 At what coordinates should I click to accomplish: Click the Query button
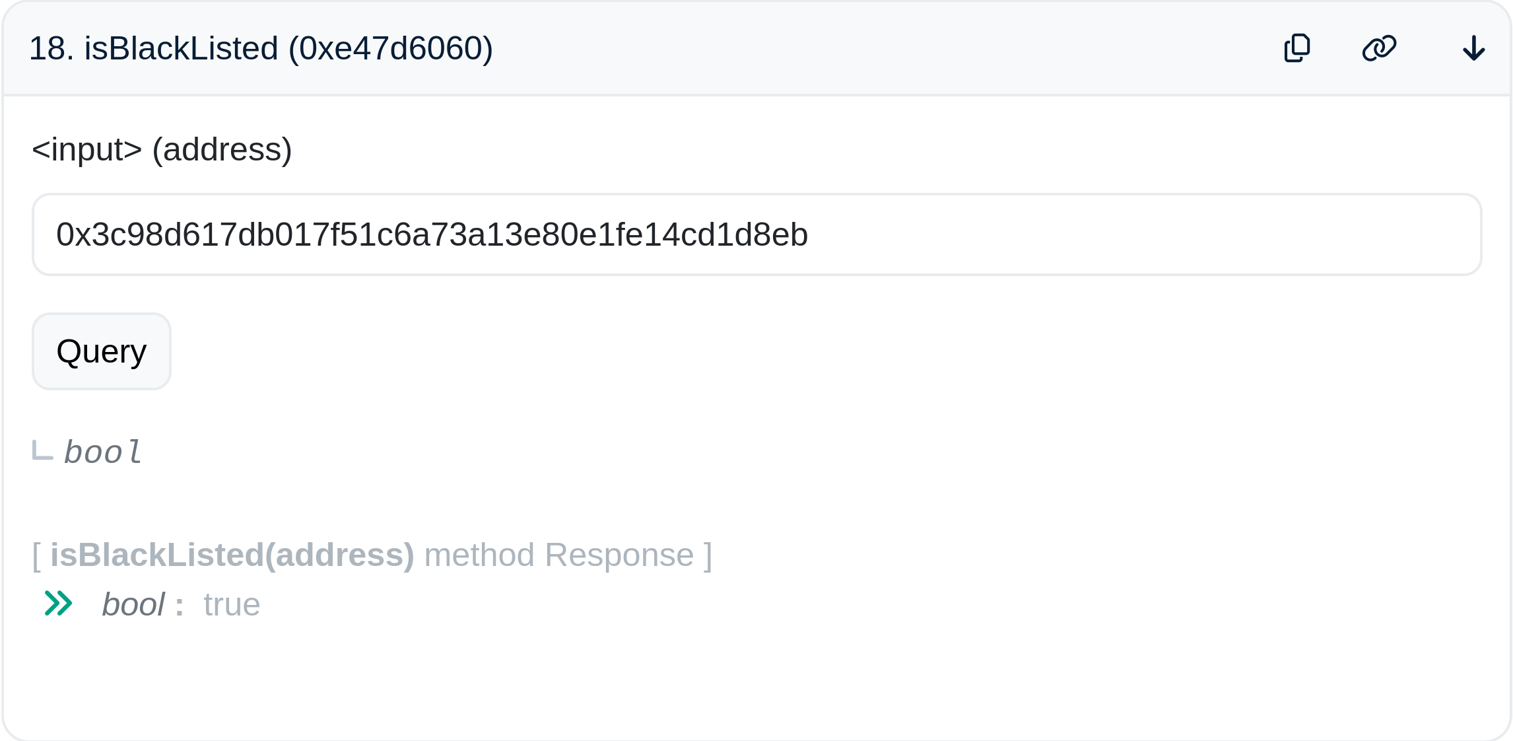pos(101,351)
